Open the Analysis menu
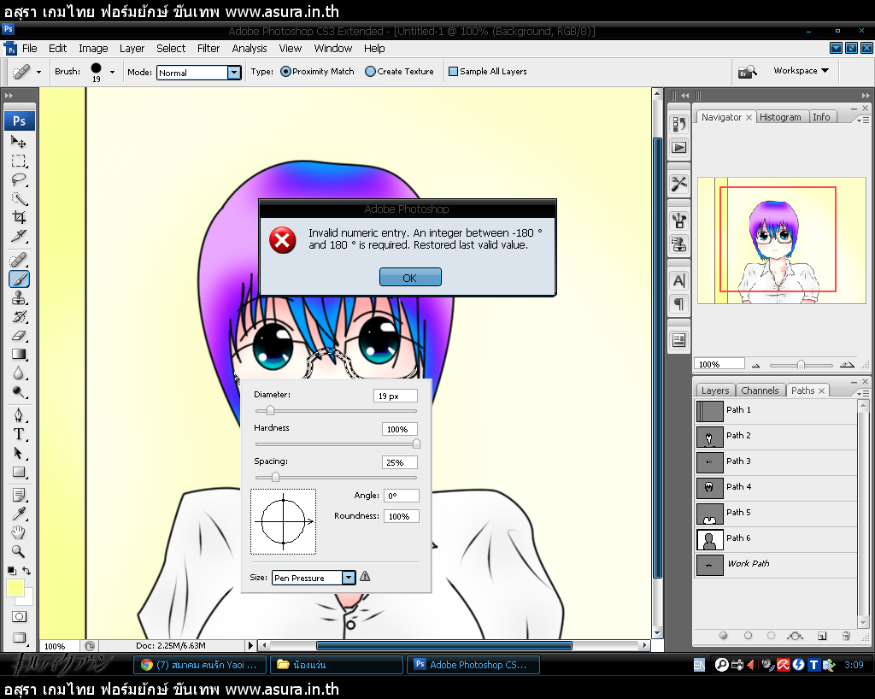875x699 pixels. (x=250, y=49)
